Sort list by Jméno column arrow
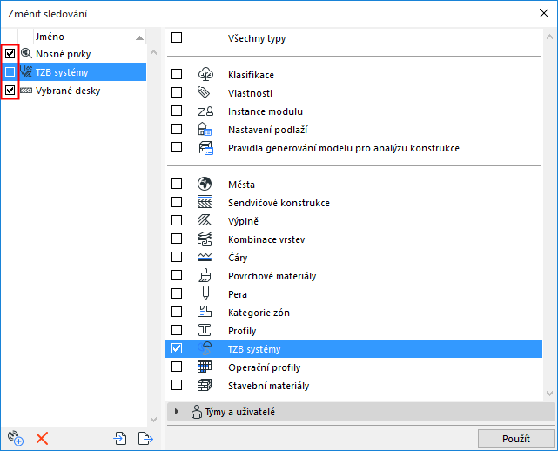The width and height of the screenshot is (558, 451). pyautogui.click(x=140, y=37)
